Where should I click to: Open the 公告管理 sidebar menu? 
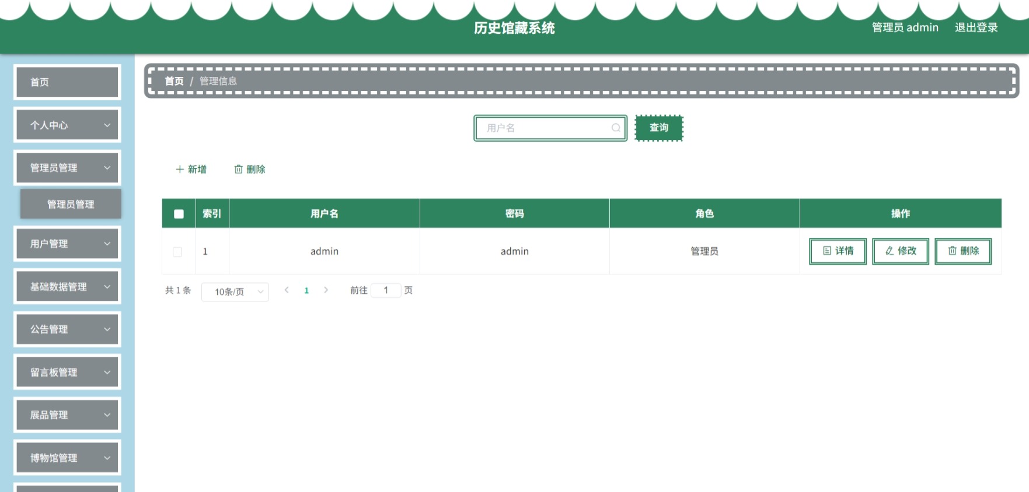point(67,329)
